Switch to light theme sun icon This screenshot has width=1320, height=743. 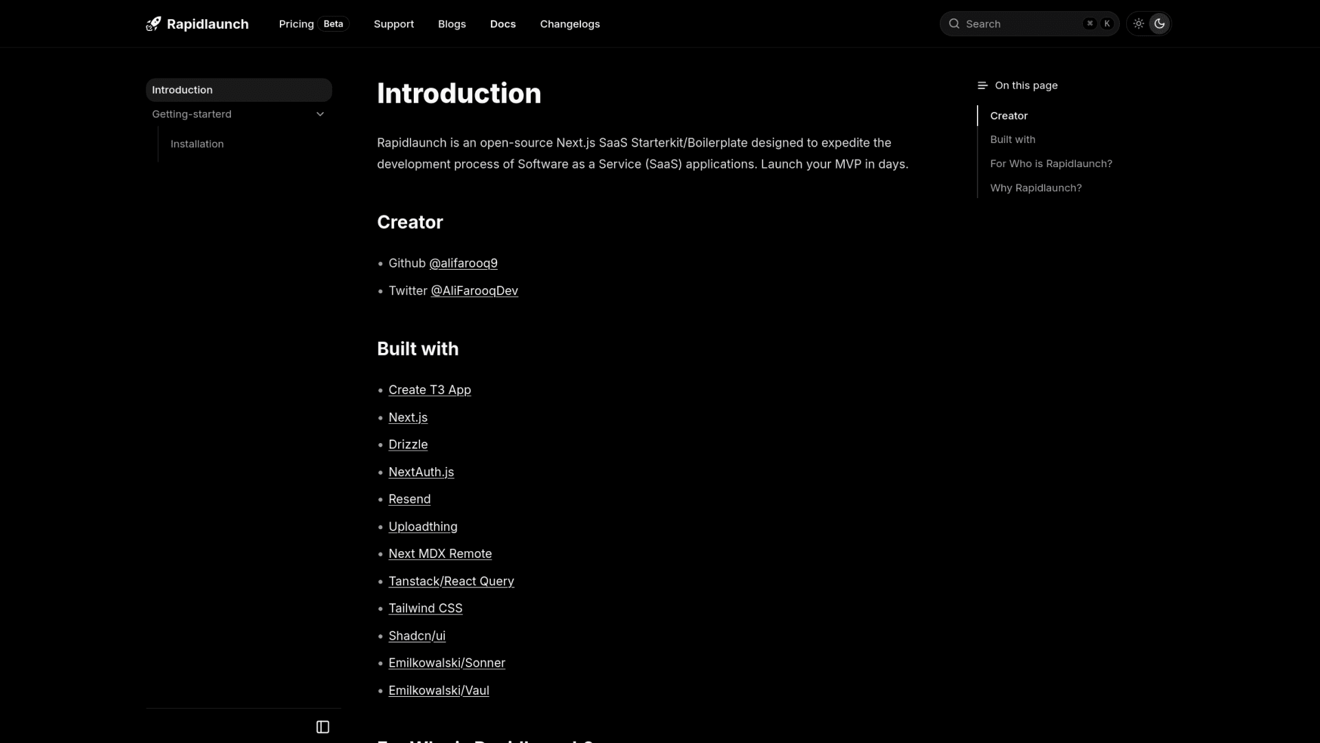[1138, 24]
